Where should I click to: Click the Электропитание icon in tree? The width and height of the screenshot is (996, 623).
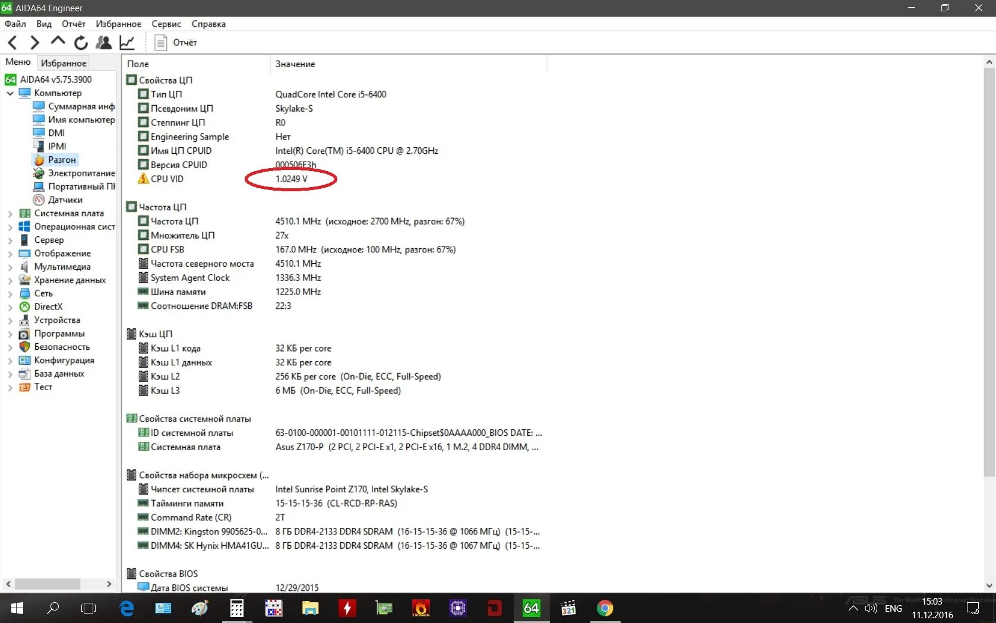coord(39,173)
